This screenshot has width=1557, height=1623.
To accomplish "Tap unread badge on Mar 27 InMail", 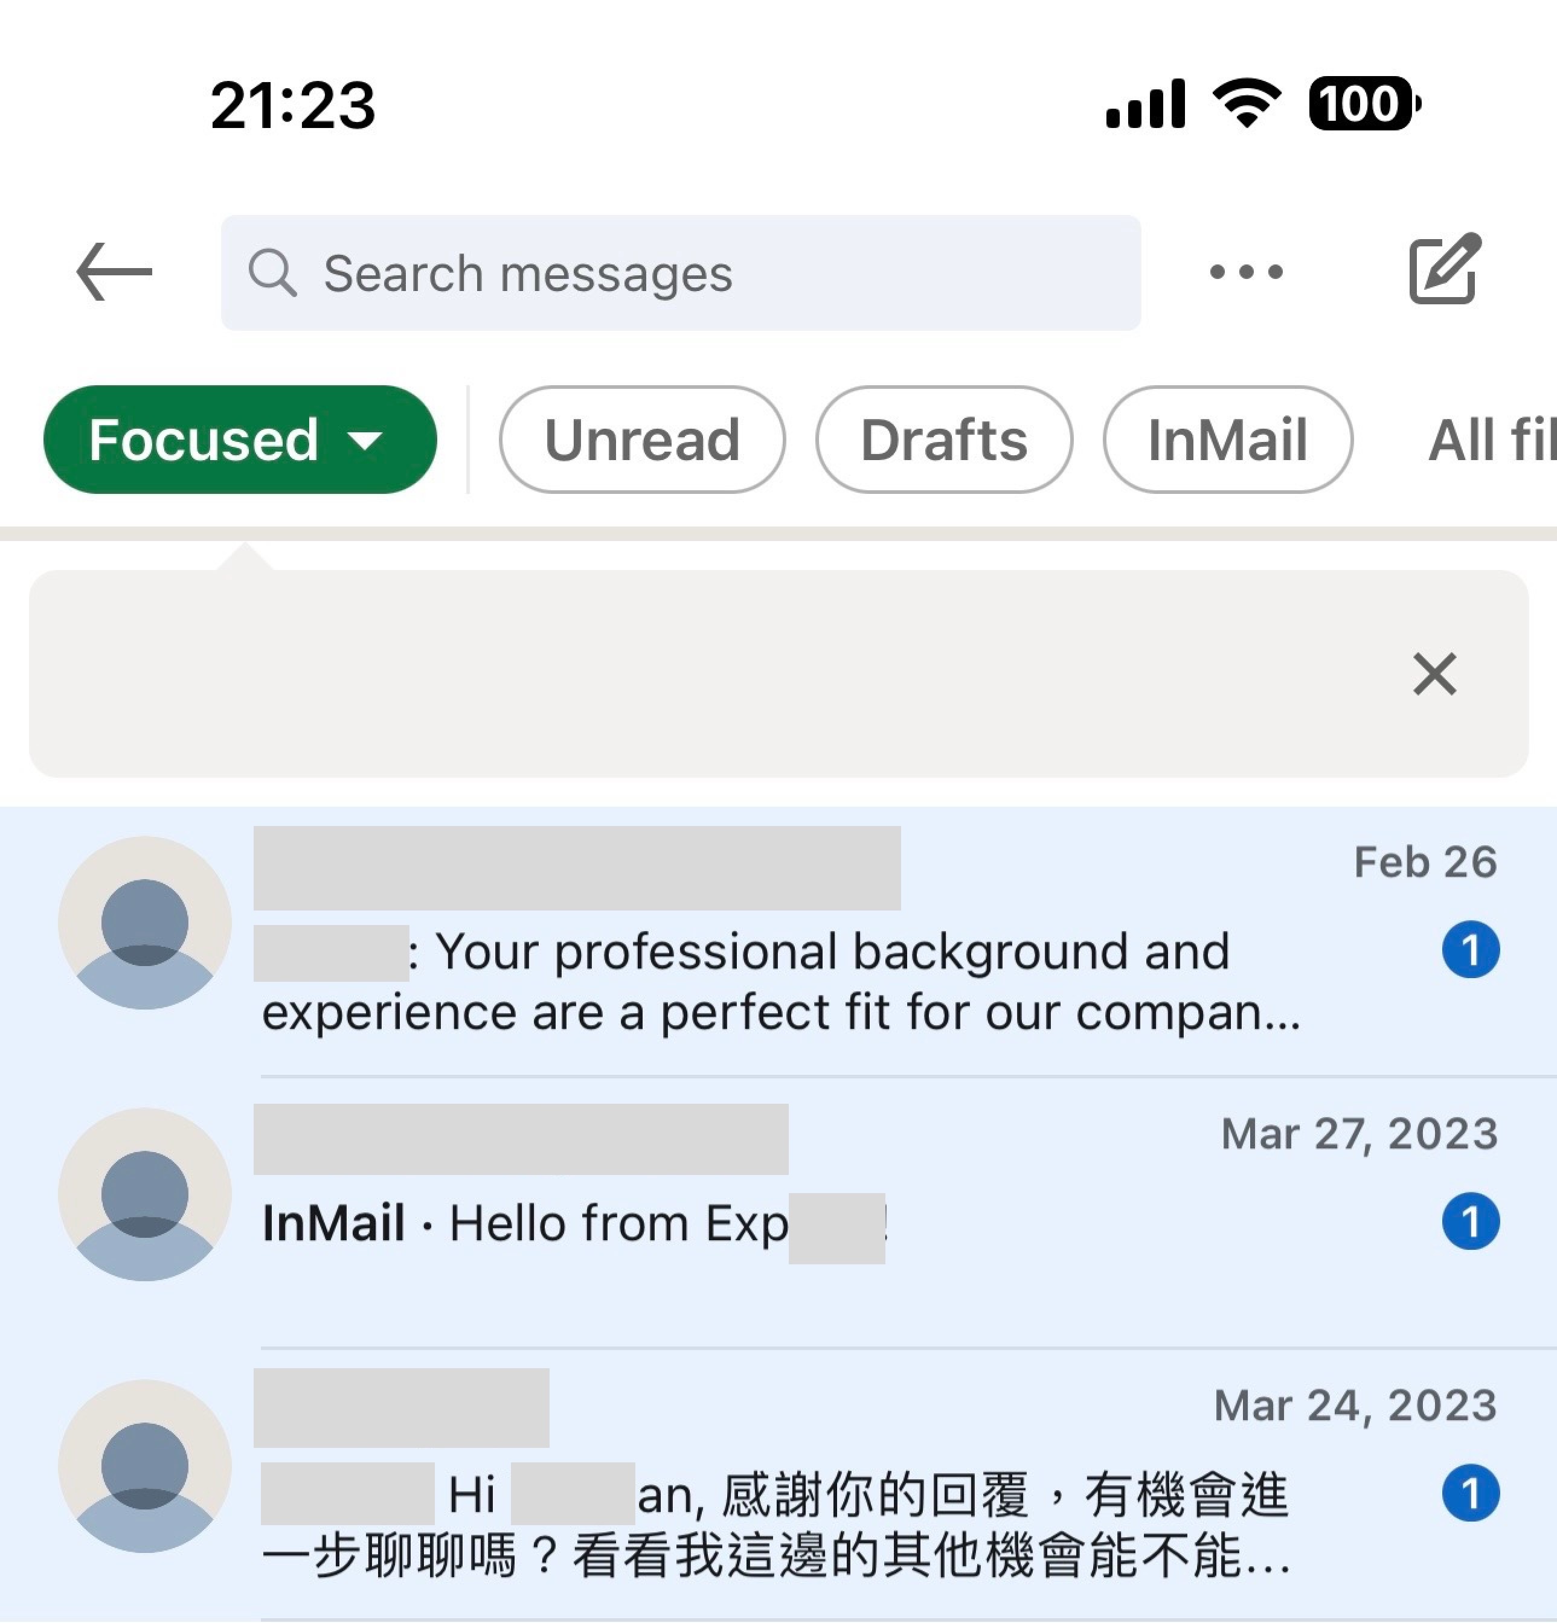I will tap(1470, 1221).
